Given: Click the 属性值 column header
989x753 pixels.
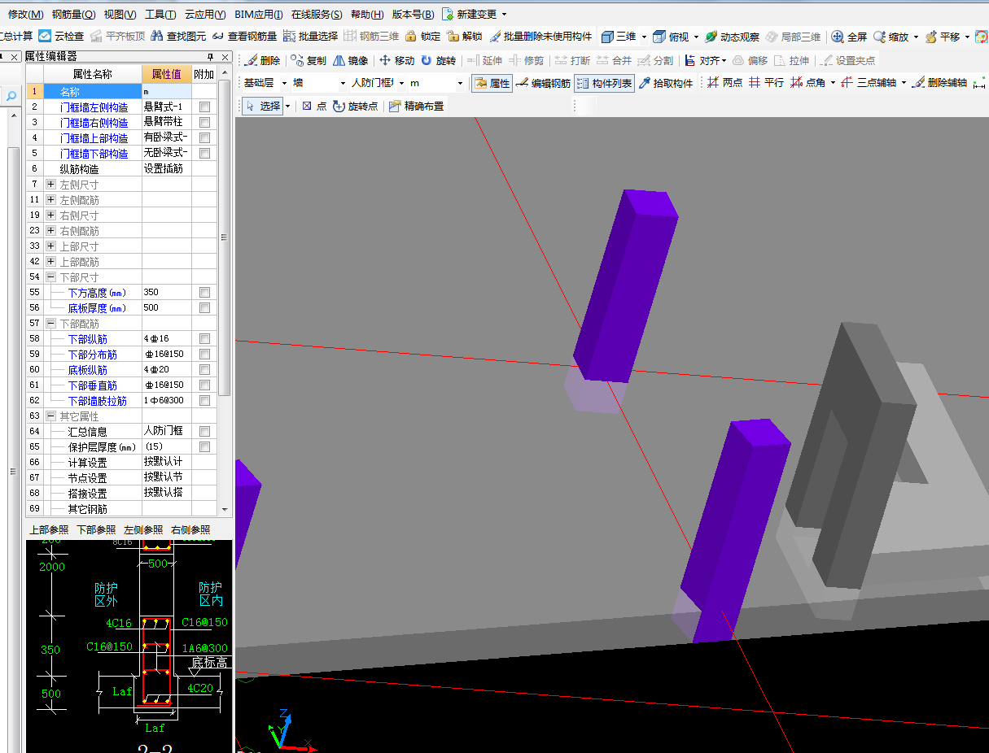Looking at the screenshot, I should coord(167,74).
